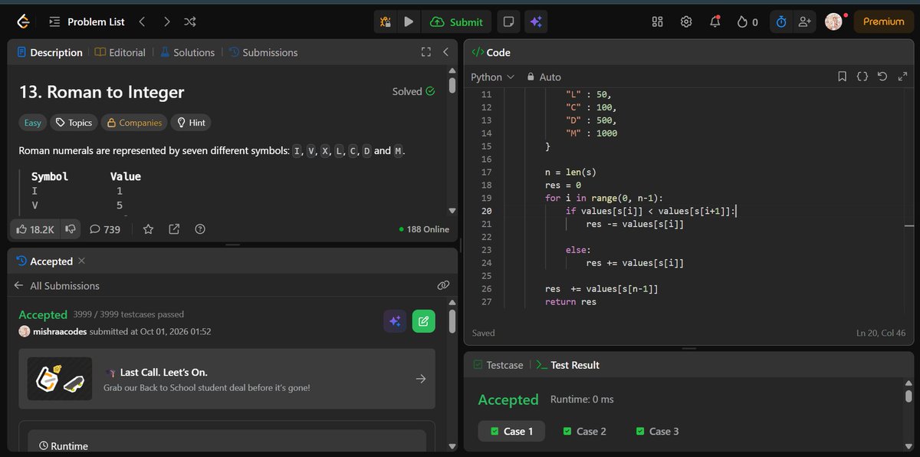Copy submission link chain icon
Viewport: 920px width, 457px height.
coord(442,285)
